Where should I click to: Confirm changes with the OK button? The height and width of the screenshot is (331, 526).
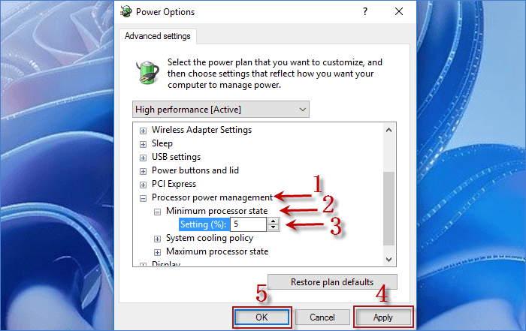(261, 317)
